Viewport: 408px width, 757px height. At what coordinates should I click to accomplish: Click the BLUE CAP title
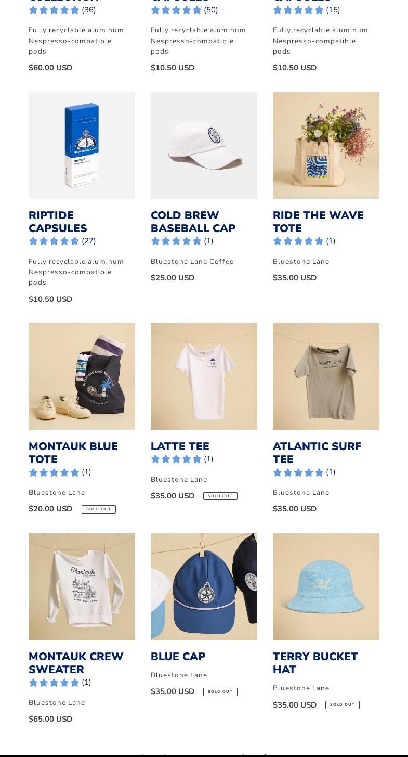pos(178,657)
